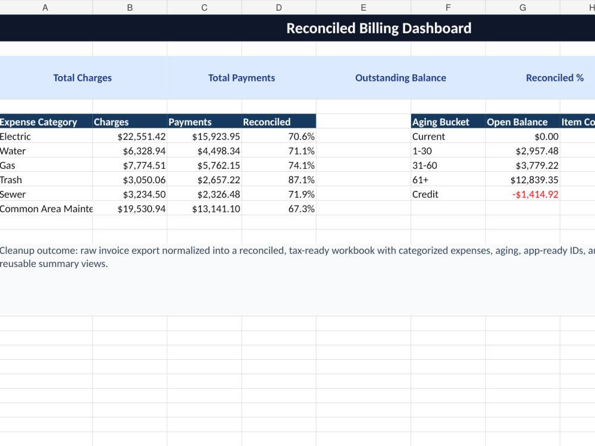Select open balance $2,957.48

pyautogui.click(x=522, y=150)
